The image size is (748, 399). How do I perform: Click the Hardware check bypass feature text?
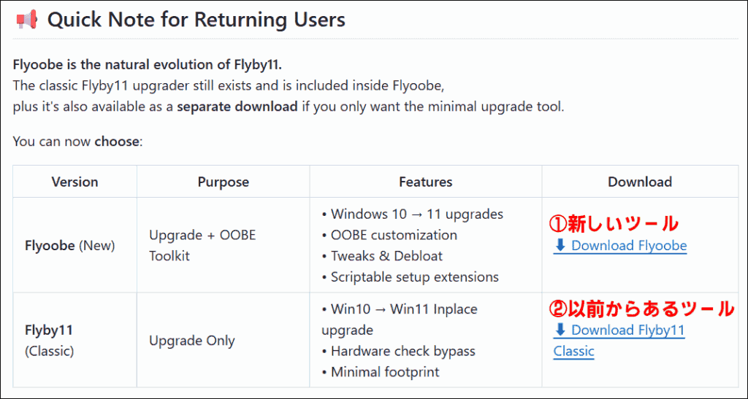pyautogui.click(x=403, y=351)
